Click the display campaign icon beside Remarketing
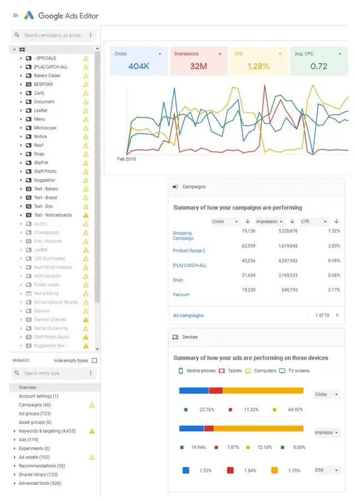Viewport: 355px width, 501px height. click(28, 293)
